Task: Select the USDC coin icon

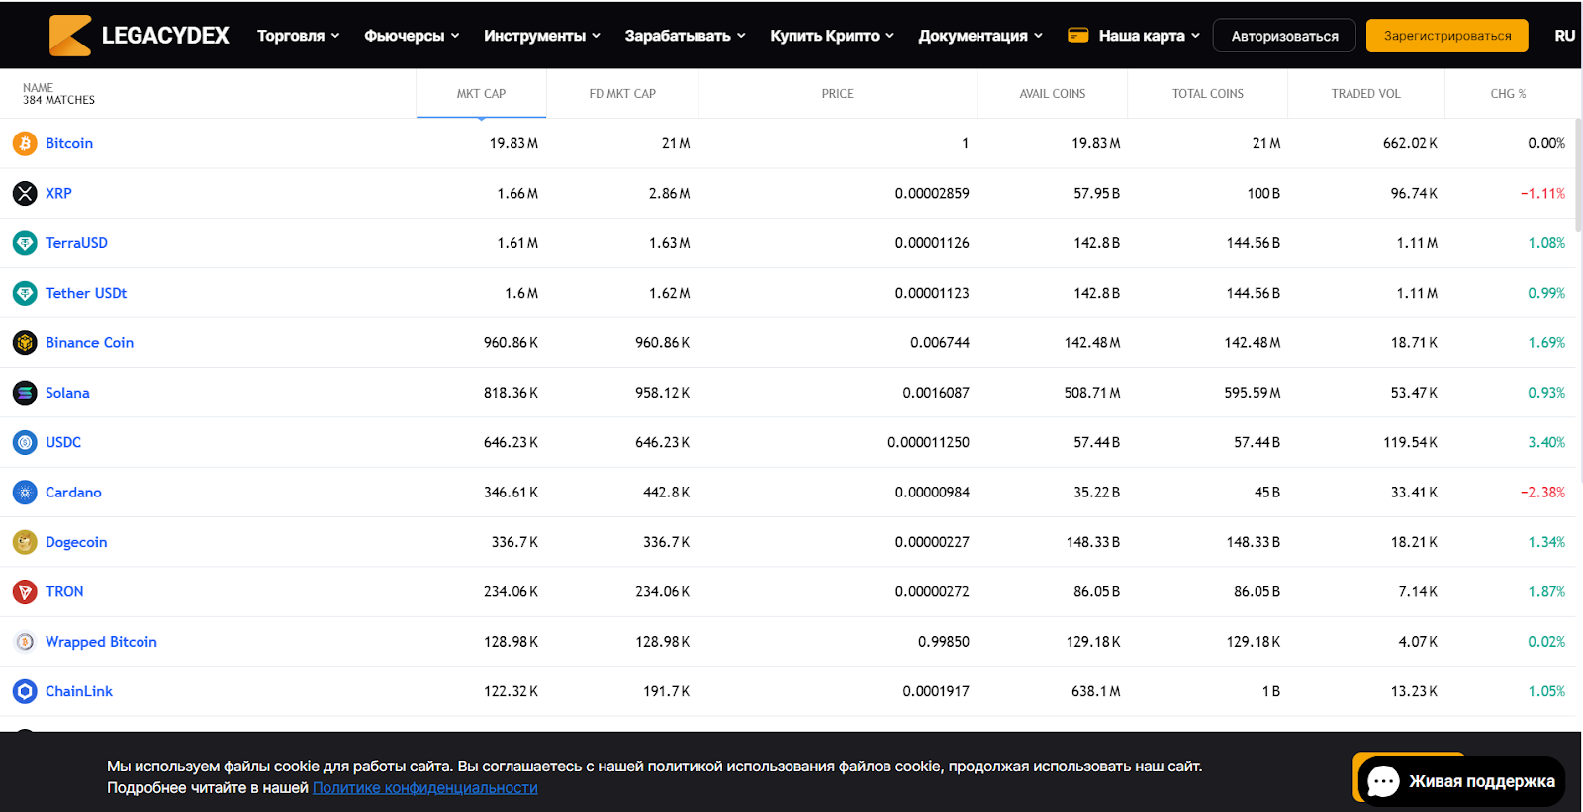Action: click(25, 442)
